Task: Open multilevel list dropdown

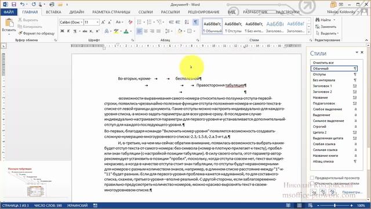Action: tap(163, 22)
